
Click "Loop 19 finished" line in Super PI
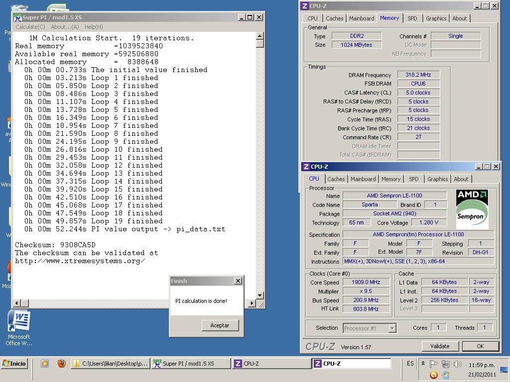point(93,221)
